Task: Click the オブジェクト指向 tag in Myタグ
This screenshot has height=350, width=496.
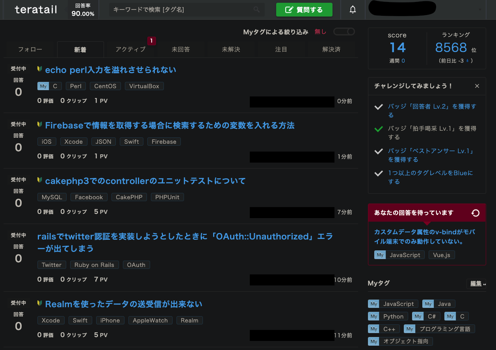Action: (401, 342)
